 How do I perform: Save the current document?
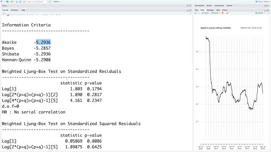point(17,2)
